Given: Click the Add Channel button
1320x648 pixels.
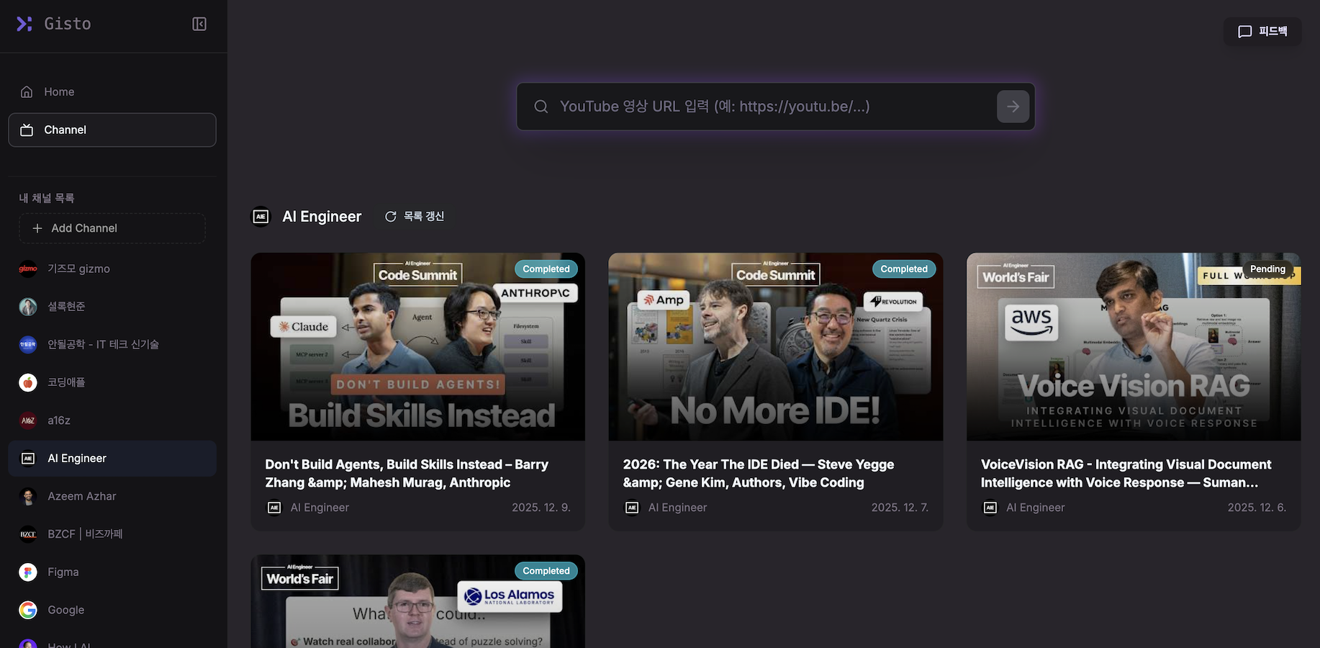Looking at the screenshot, I should click(x=112, y=228).
